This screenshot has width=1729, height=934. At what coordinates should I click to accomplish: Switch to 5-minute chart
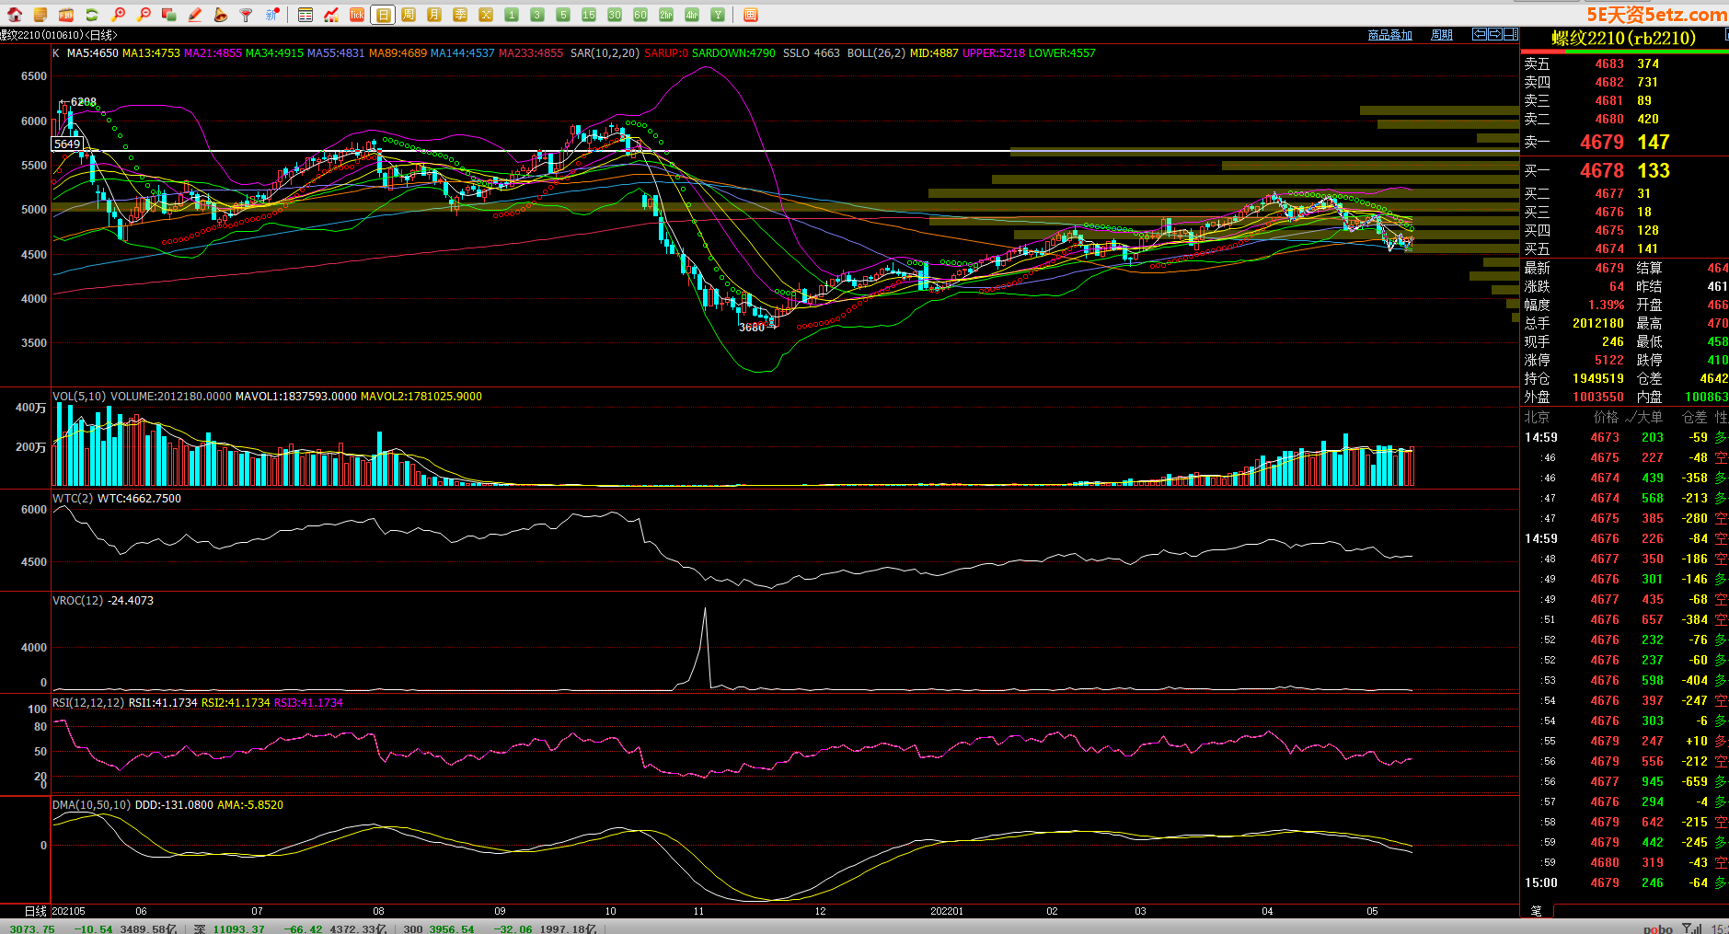563,15
